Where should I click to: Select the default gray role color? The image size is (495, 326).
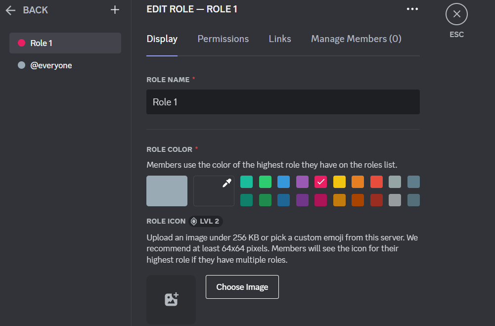167,190
